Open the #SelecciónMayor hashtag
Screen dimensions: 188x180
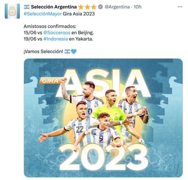click(43, 14)
